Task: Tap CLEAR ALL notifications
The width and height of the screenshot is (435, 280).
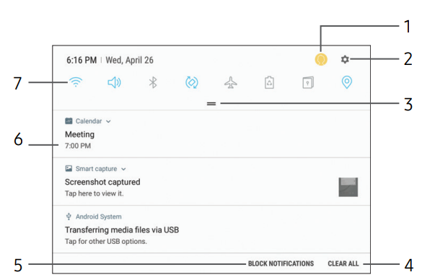Action: 343,263
